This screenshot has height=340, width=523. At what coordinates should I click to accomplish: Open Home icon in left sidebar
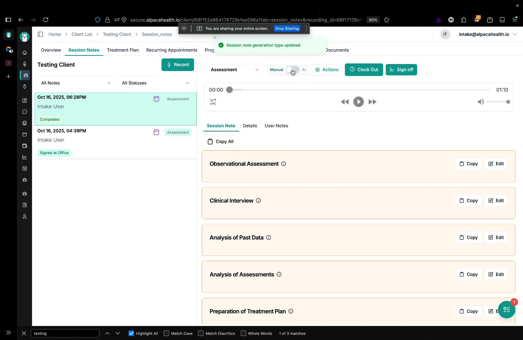[25, 53]
